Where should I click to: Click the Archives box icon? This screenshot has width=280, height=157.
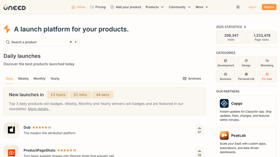point(185,78)
